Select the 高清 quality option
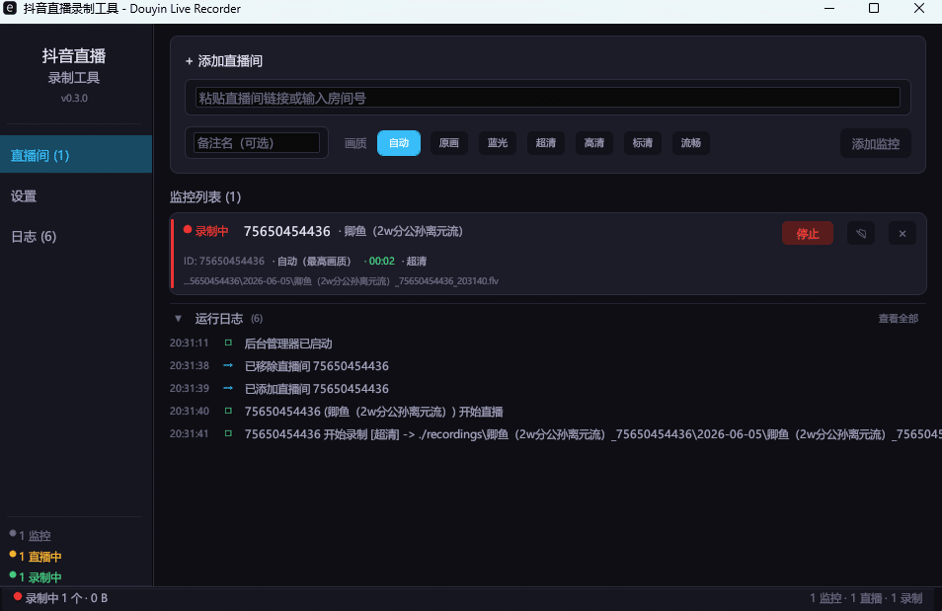The height and width of the screenshot is (611, 942). click(x=594, y=143)
